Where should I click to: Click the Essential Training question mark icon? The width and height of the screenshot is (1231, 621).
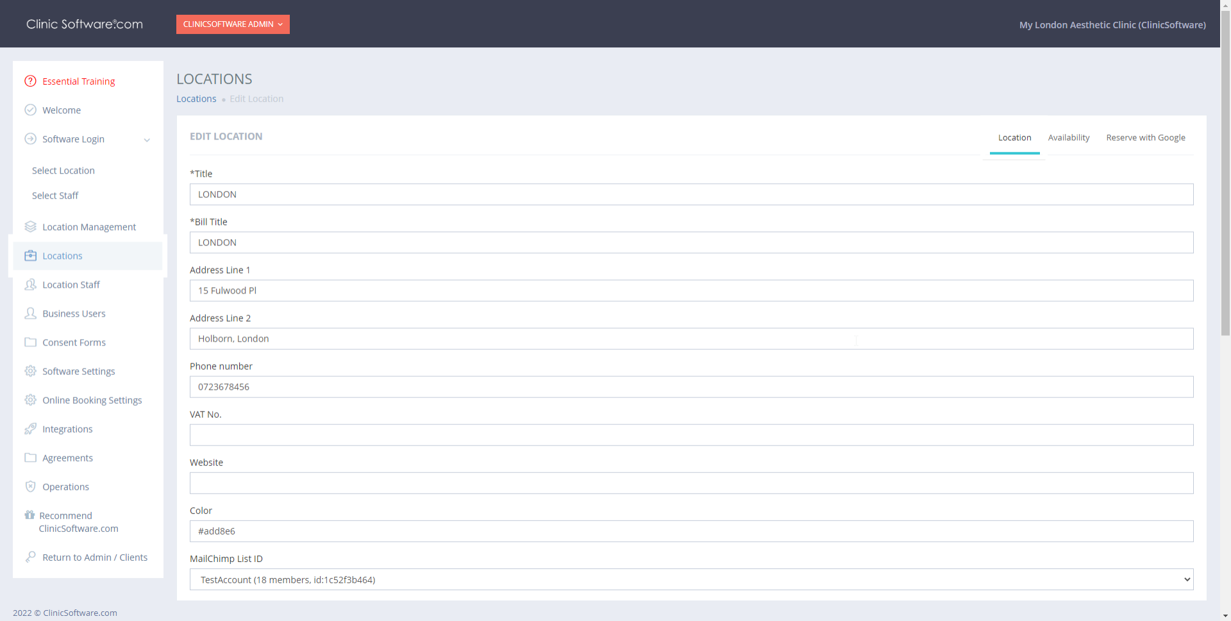30,81
